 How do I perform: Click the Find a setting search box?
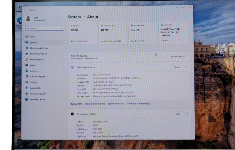pyautogui.click(x=44, y=28)
